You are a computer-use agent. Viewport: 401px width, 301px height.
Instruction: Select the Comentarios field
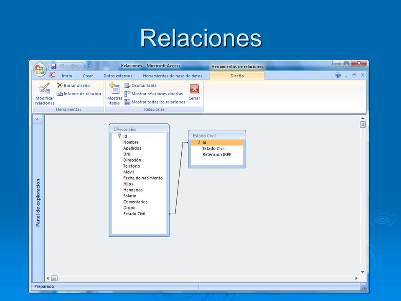click(x=140, y=202)
